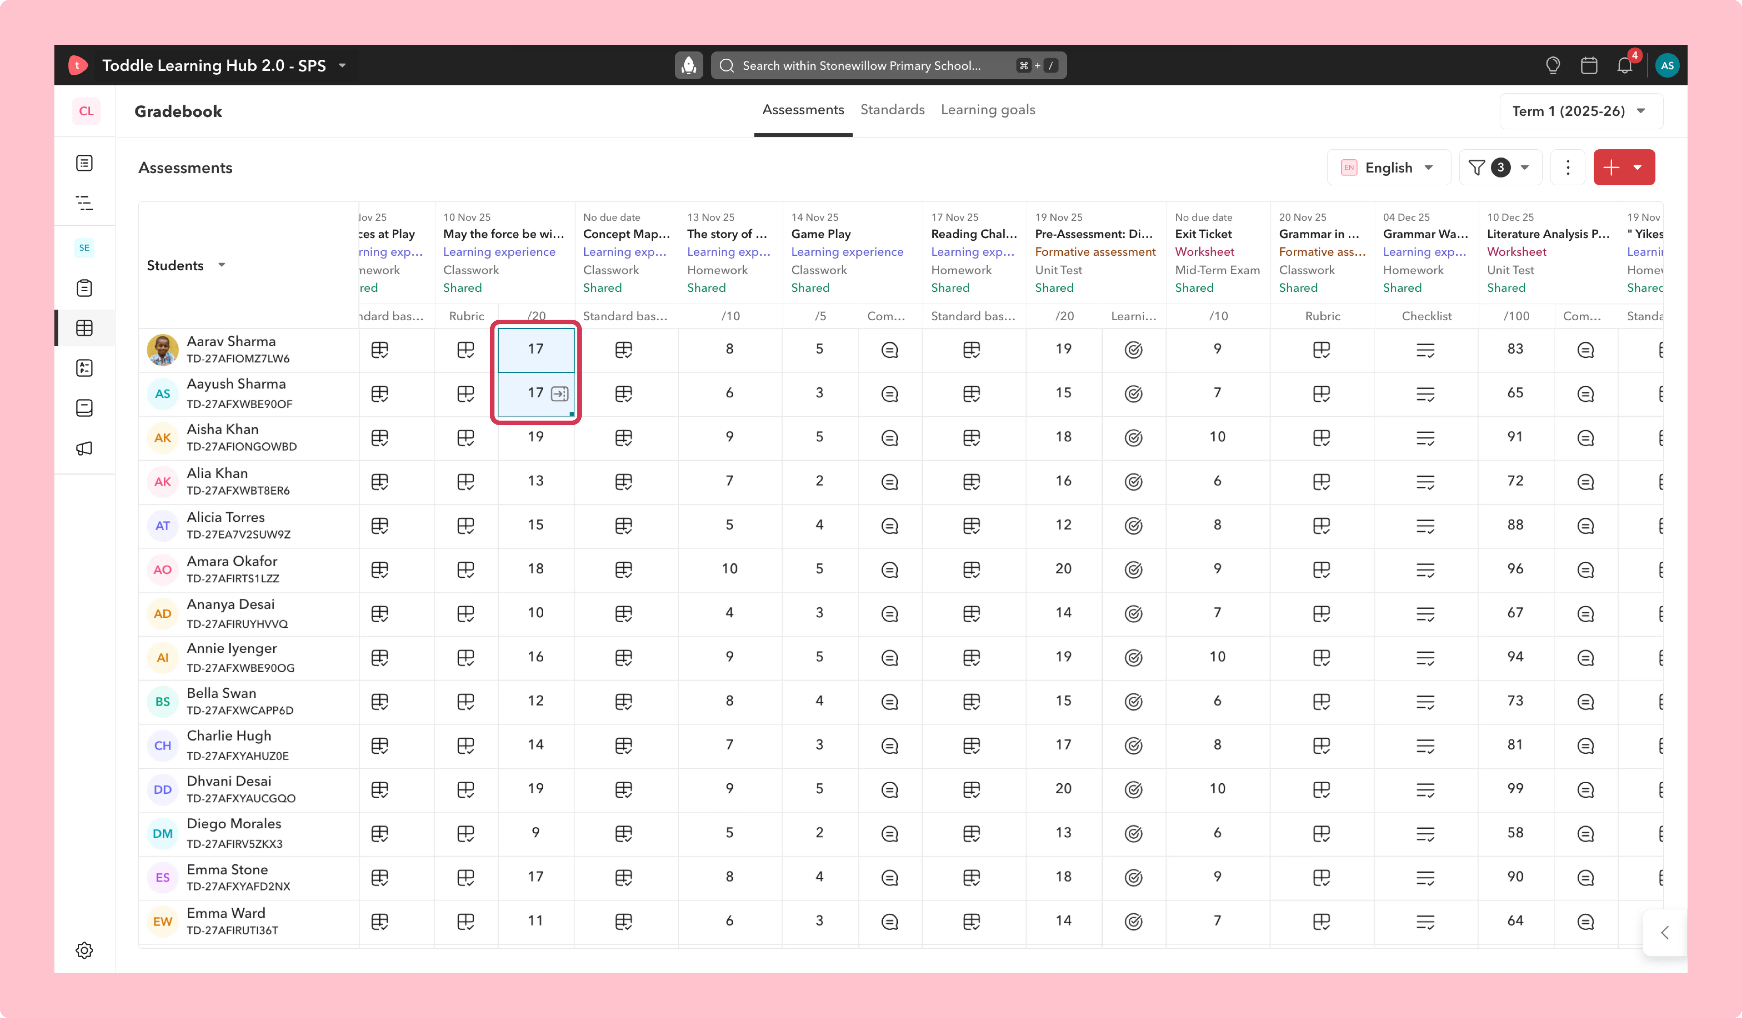The height and width of the screenshot is (1018, 1742).
Task: Open the Pre-Assessment: Di... header
Action: coord(1093,234)
